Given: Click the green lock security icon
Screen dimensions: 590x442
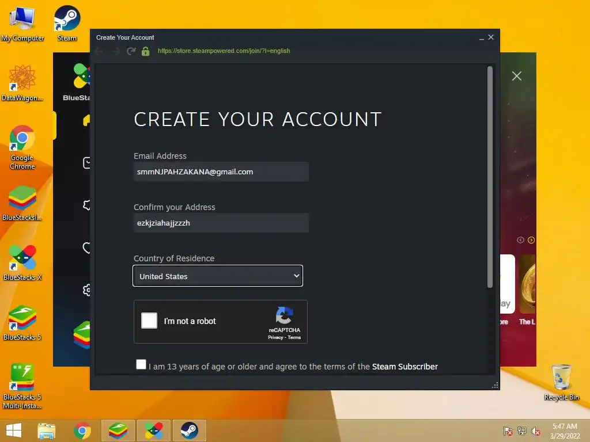Looking at the screenshot, I should pyautogui.click(x=146, y=51).
